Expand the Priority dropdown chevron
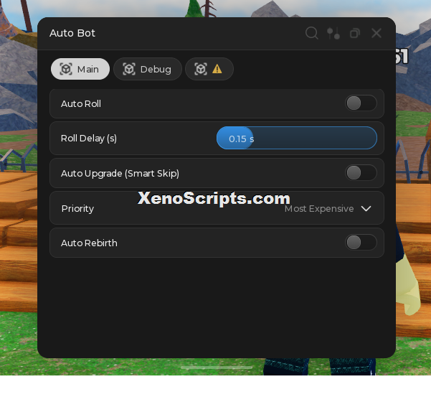This screenshot has width=431, height=397. [x=366, y=208]
